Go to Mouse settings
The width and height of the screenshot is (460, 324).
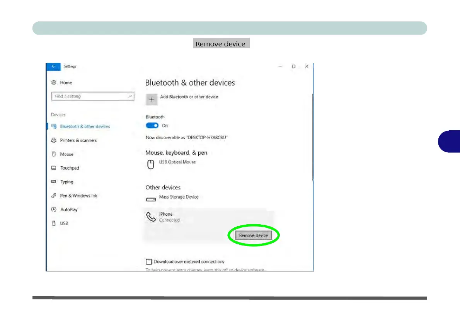(x=66, y=154)
